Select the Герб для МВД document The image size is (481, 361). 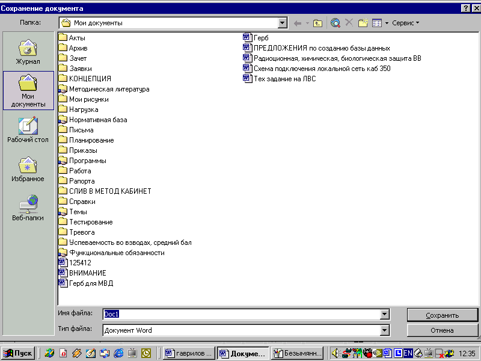tap(86, 283)
